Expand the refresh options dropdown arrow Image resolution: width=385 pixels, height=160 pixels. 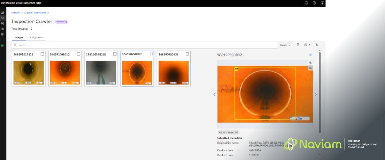pos(309,45)
